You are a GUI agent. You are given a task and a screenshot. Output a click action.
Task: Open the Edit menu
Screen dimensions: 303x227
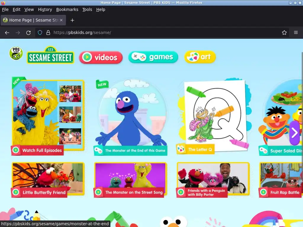(17, 9)
